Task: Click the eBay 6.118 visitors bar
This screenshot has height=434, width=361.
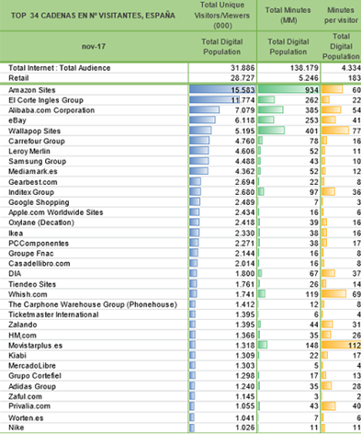Action: 202,120
